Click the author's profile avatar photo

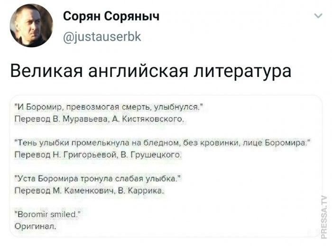[32, 27]
